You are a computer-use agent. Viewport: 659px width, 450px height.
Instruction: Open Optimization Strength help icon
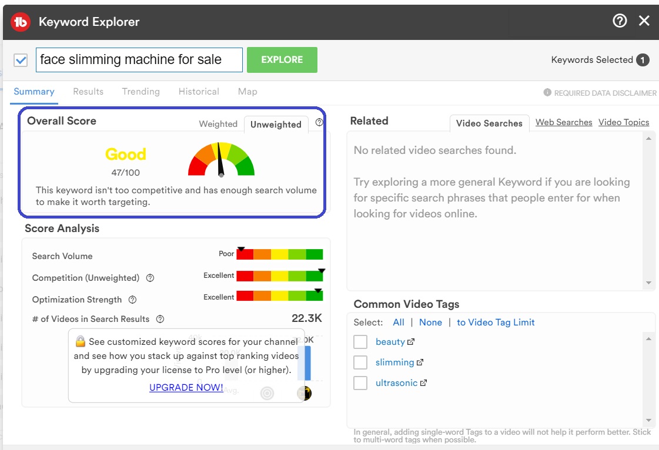click(132, 300)
